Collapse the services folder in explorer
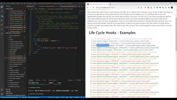This screenshot has width=177, height=100. [11, 80]
